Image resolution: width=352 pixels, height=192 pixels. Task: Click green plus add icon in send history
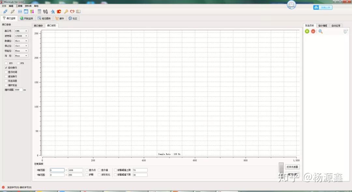coord(307,31)
